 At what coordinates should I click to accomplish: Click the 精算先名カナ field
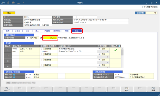click(101, 20)
